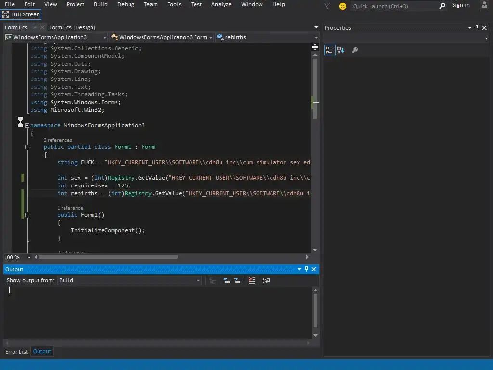Click the "3 references" CodeLens link
The image size is (493, 370).
pos(58,140)
